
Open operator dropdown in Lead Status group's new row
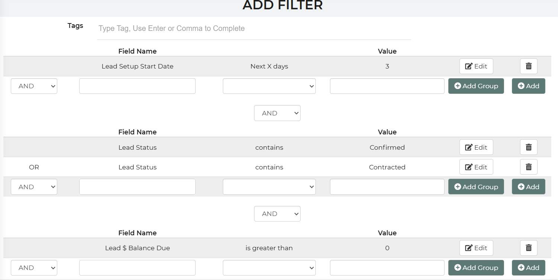click(269, 187)
